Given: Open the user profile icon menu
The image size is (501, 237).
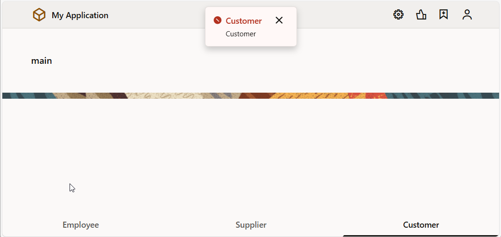Looking at the screenshot, I should coord(467,15).
